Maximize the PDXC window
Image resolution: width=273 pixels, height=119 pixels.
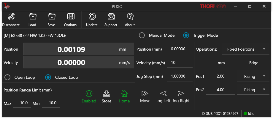click(x=250, y=7)
